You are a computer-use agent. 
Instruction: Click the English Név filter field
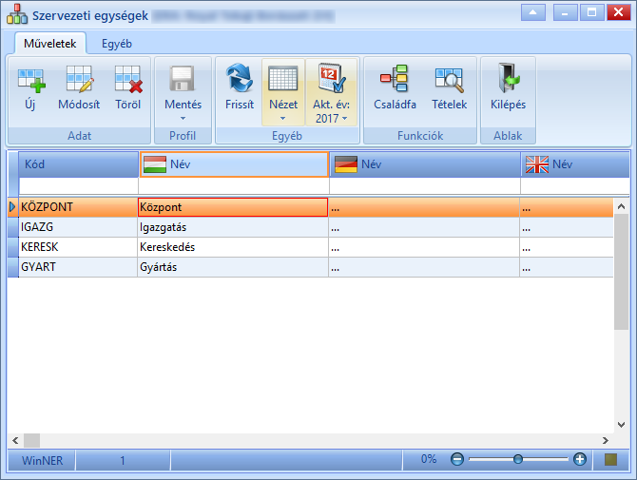coord(575,186)
